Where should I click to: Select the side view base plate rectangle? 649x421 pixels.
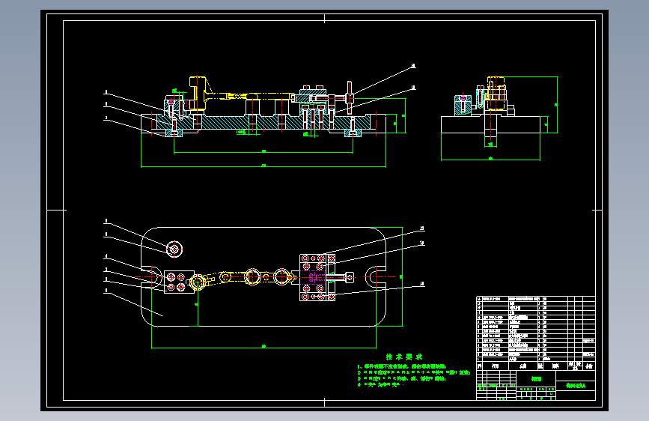point(490,124)
